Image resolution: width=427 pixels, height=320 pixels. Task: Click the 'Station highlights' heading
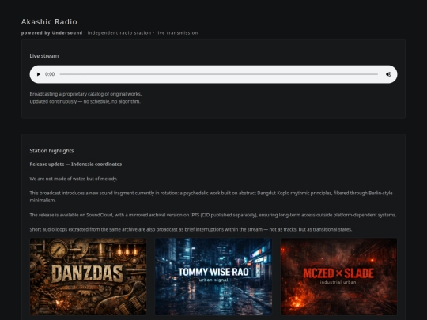click(x=51, y=151)
